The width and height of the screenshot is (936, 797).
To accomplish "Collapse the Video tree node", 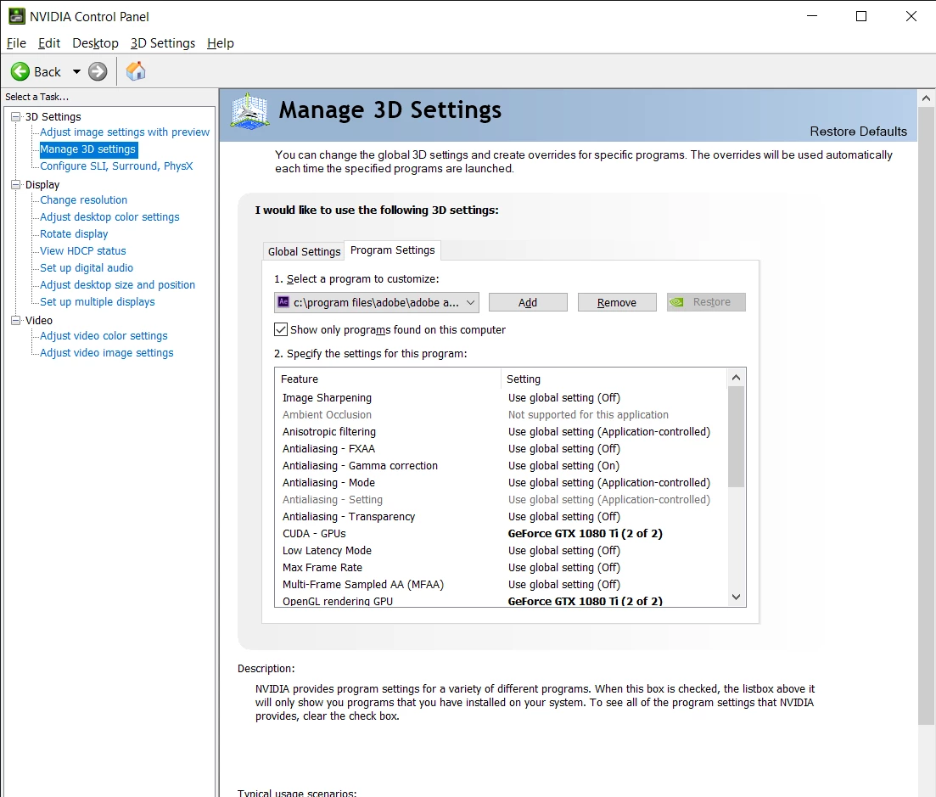I will [x=16, y=321].
